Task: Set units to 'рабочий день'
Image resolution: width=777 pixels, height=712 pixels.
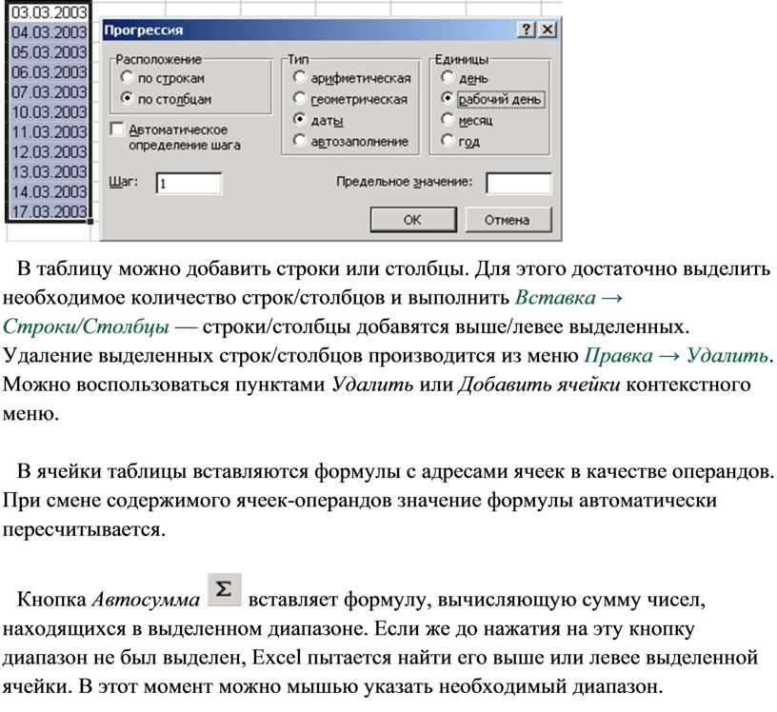Action: [x=447, y=99]
